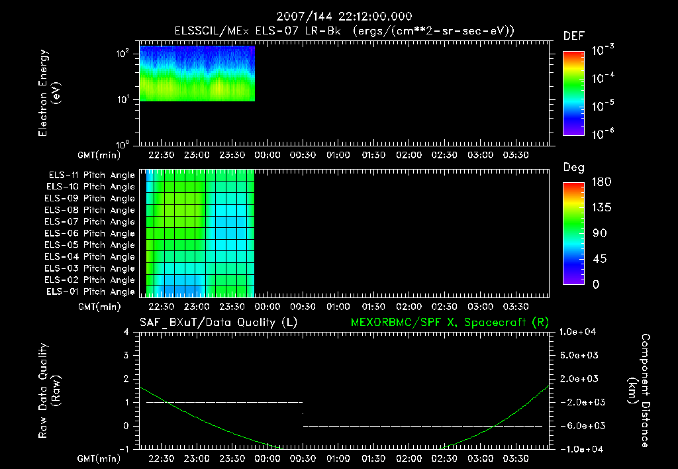Image resolution: width=678 pixels, height=469 pixels.
Task: Click the green MEXORBMC/SPF X, Spacecraft (R) legend
Action: point(450,323)
